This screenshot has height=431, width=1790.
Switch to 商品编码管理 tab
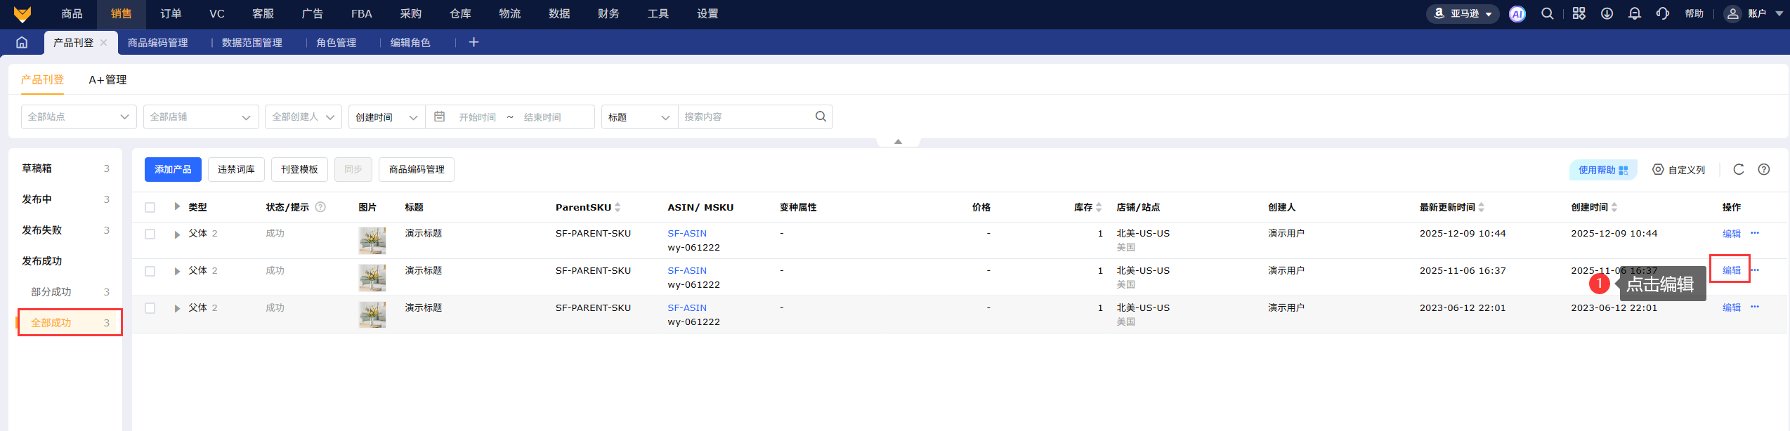[x=158, y=43]
